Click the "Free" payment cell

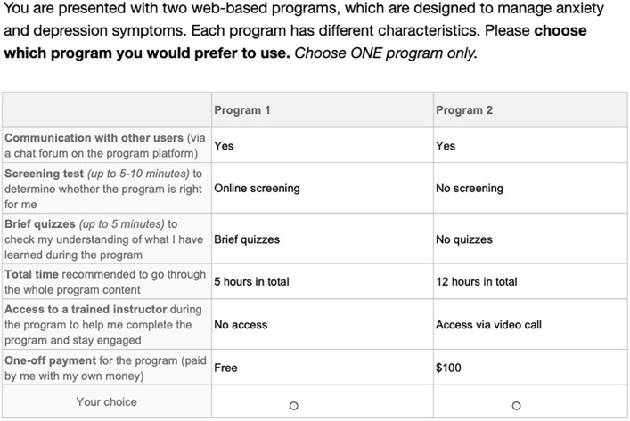226,368
